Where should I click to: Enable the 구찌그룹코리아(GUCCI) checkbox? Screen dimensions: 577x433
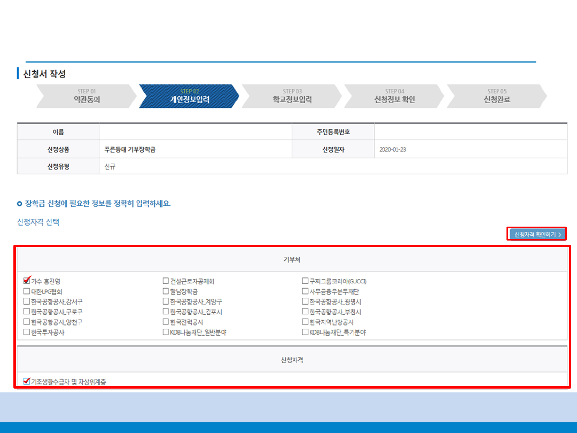coord(305,281)
